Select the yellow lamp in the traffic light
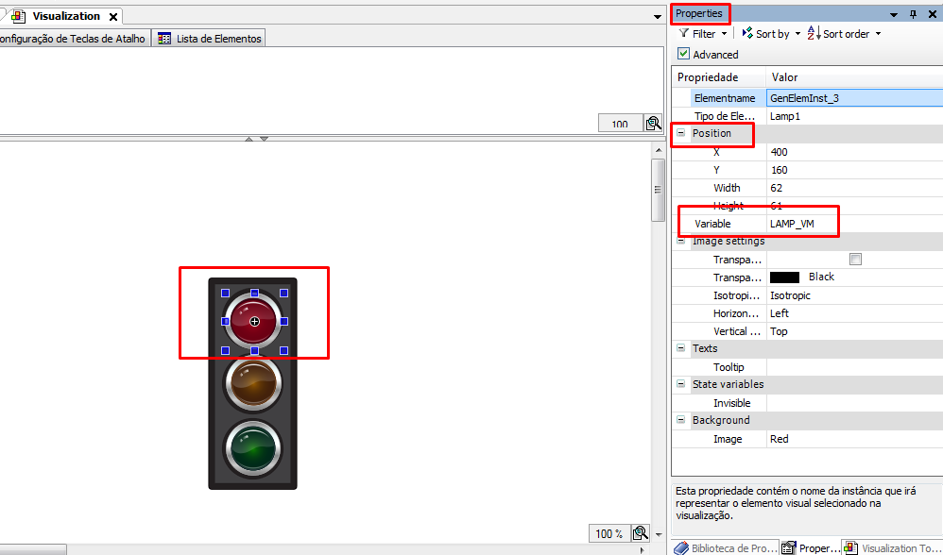This screenshot has width=943, height=555. click(252, 383)
